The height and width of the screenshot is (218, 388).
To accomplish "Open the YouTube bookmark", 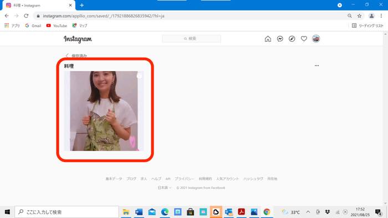I will [57, 26].
